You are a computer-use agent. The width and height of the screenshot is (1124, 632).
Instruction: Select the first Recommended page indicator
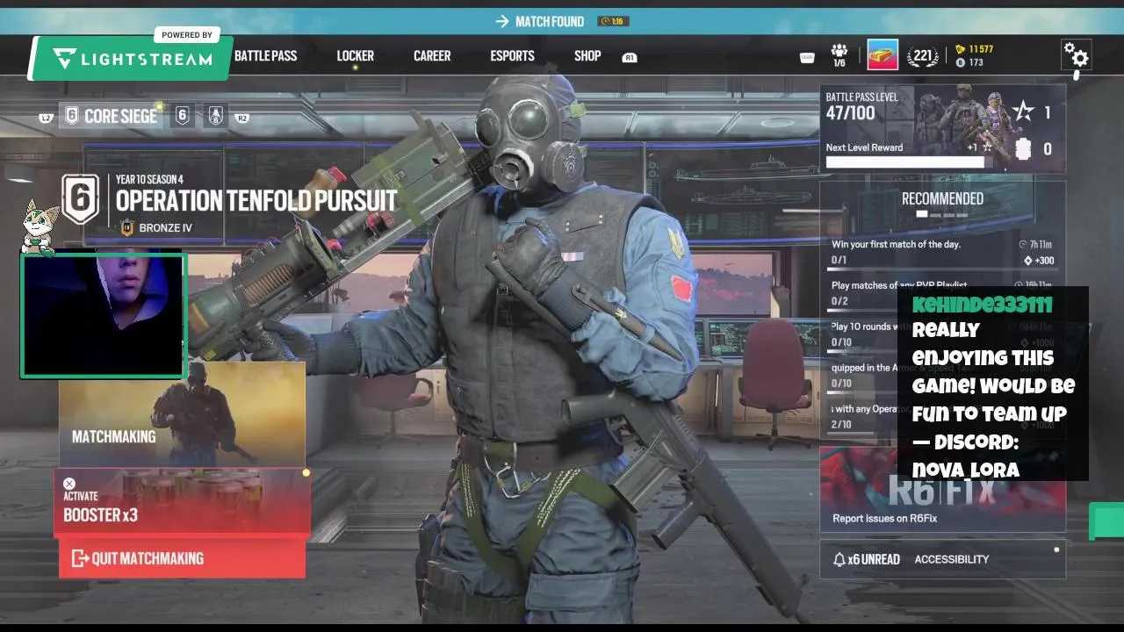pos(922,213)
